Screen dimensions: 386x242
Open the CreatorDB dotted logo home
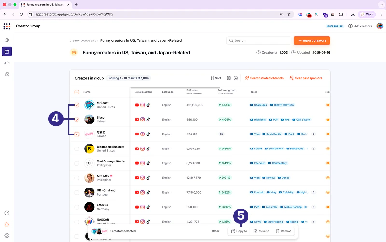tap(7, 26)
